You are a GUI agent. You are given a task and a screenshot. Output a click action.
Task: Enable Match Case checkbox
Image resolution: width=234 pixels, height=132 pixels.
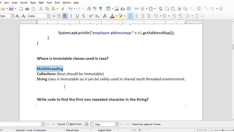tap(68, 124)
